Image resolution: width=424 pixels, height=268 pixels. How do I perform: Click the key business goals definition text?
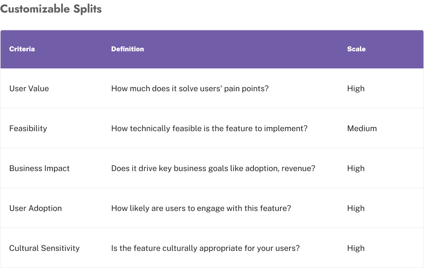coord(213,168)
